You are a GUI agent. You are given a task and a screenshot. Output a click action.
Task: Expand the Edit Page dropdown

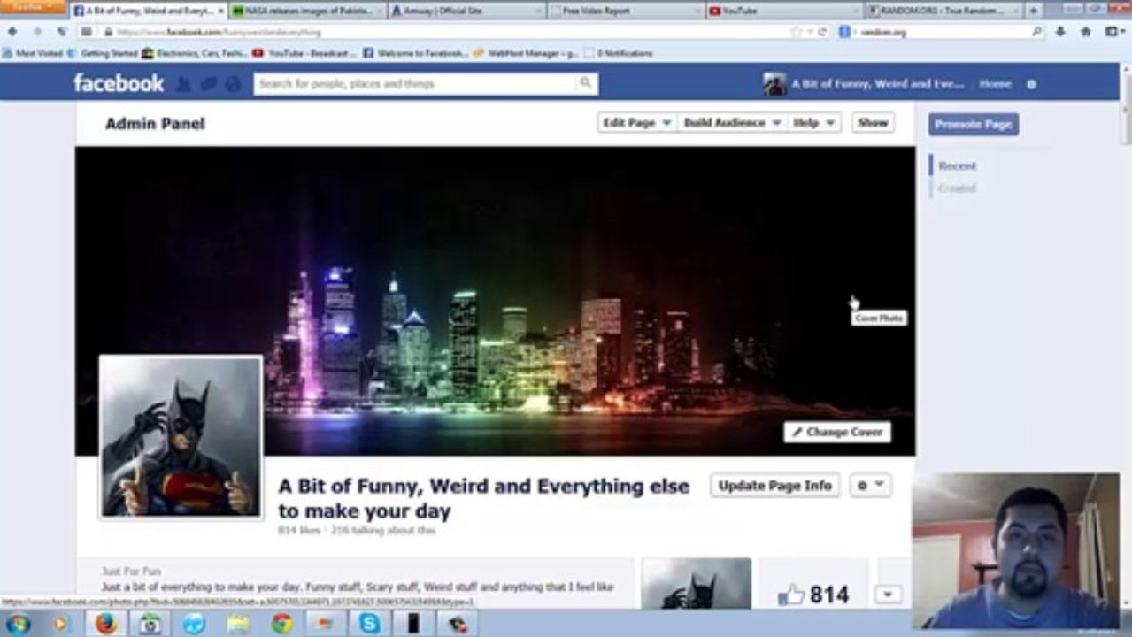(x=636, y=122)
